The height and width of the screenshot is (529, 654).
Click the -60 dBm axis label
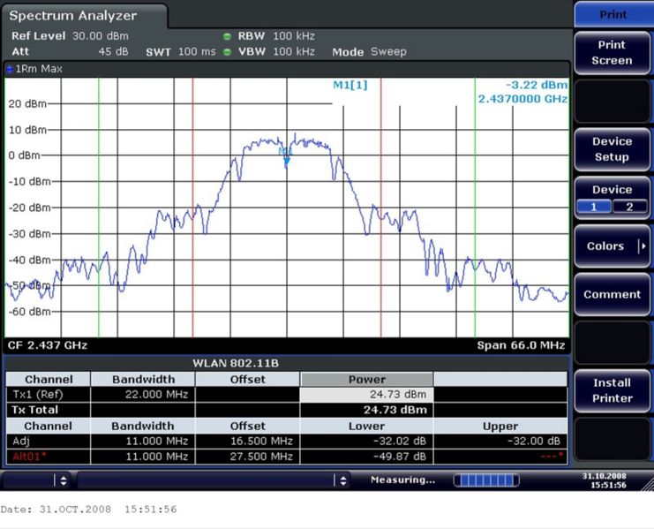[30, 312]
